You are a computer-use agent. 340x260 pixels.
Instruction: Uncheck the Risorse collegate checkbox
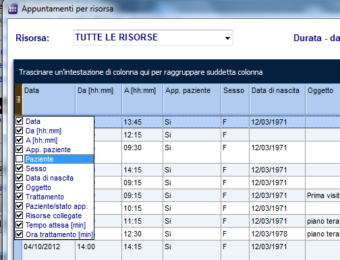[x=20, y=216]
